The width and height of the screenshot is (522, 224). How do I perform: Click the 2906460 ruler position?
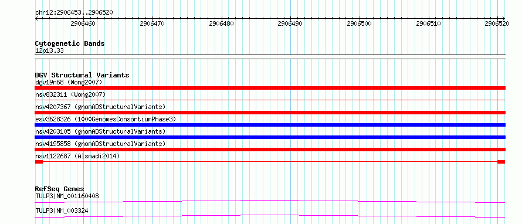[x=83, y=24]
